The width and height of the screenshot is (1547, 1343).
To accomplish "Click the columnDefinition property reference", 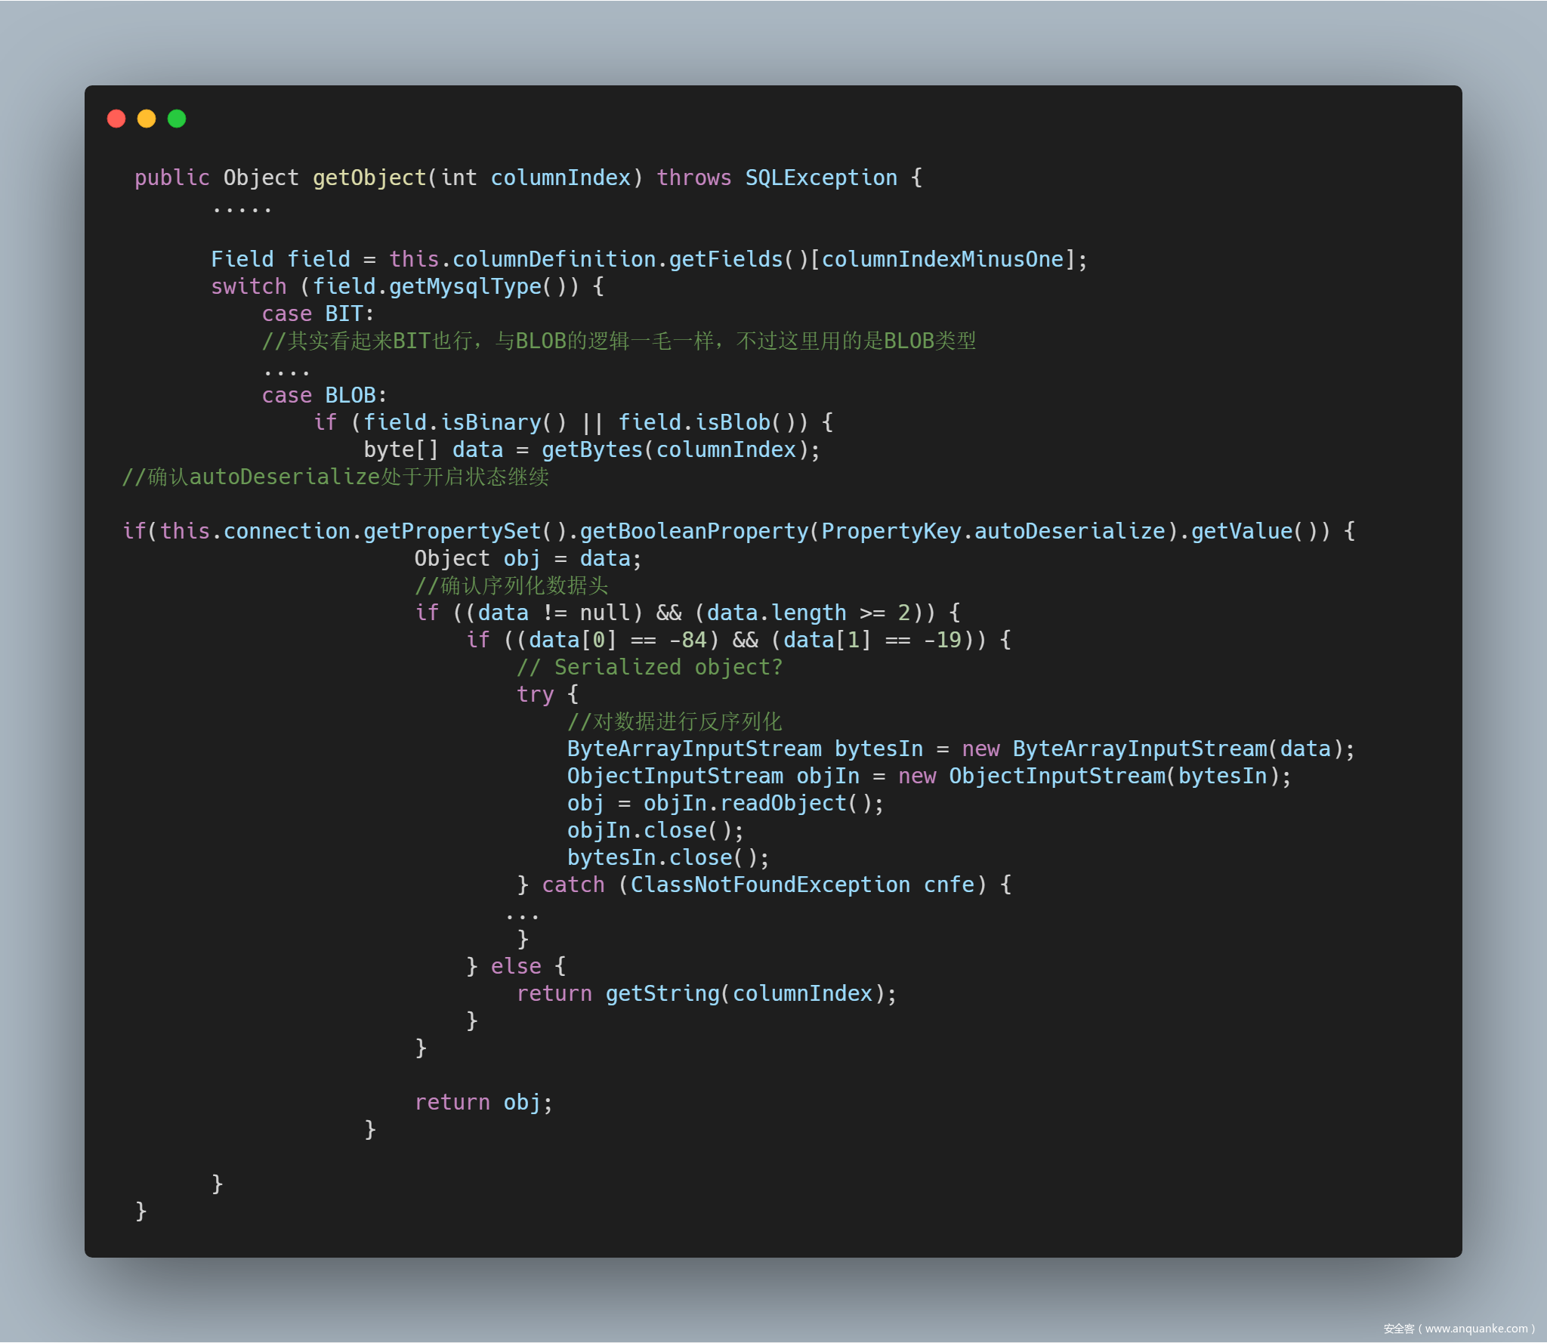I will 554,259.
